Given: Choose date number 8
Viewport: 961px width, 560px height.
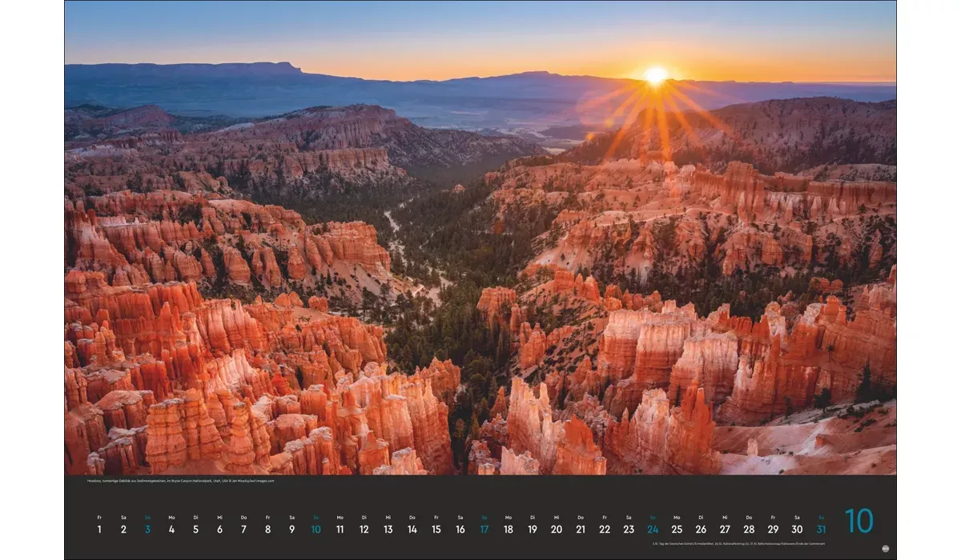Looking at the screenshot, I should (x=267, y=530).
